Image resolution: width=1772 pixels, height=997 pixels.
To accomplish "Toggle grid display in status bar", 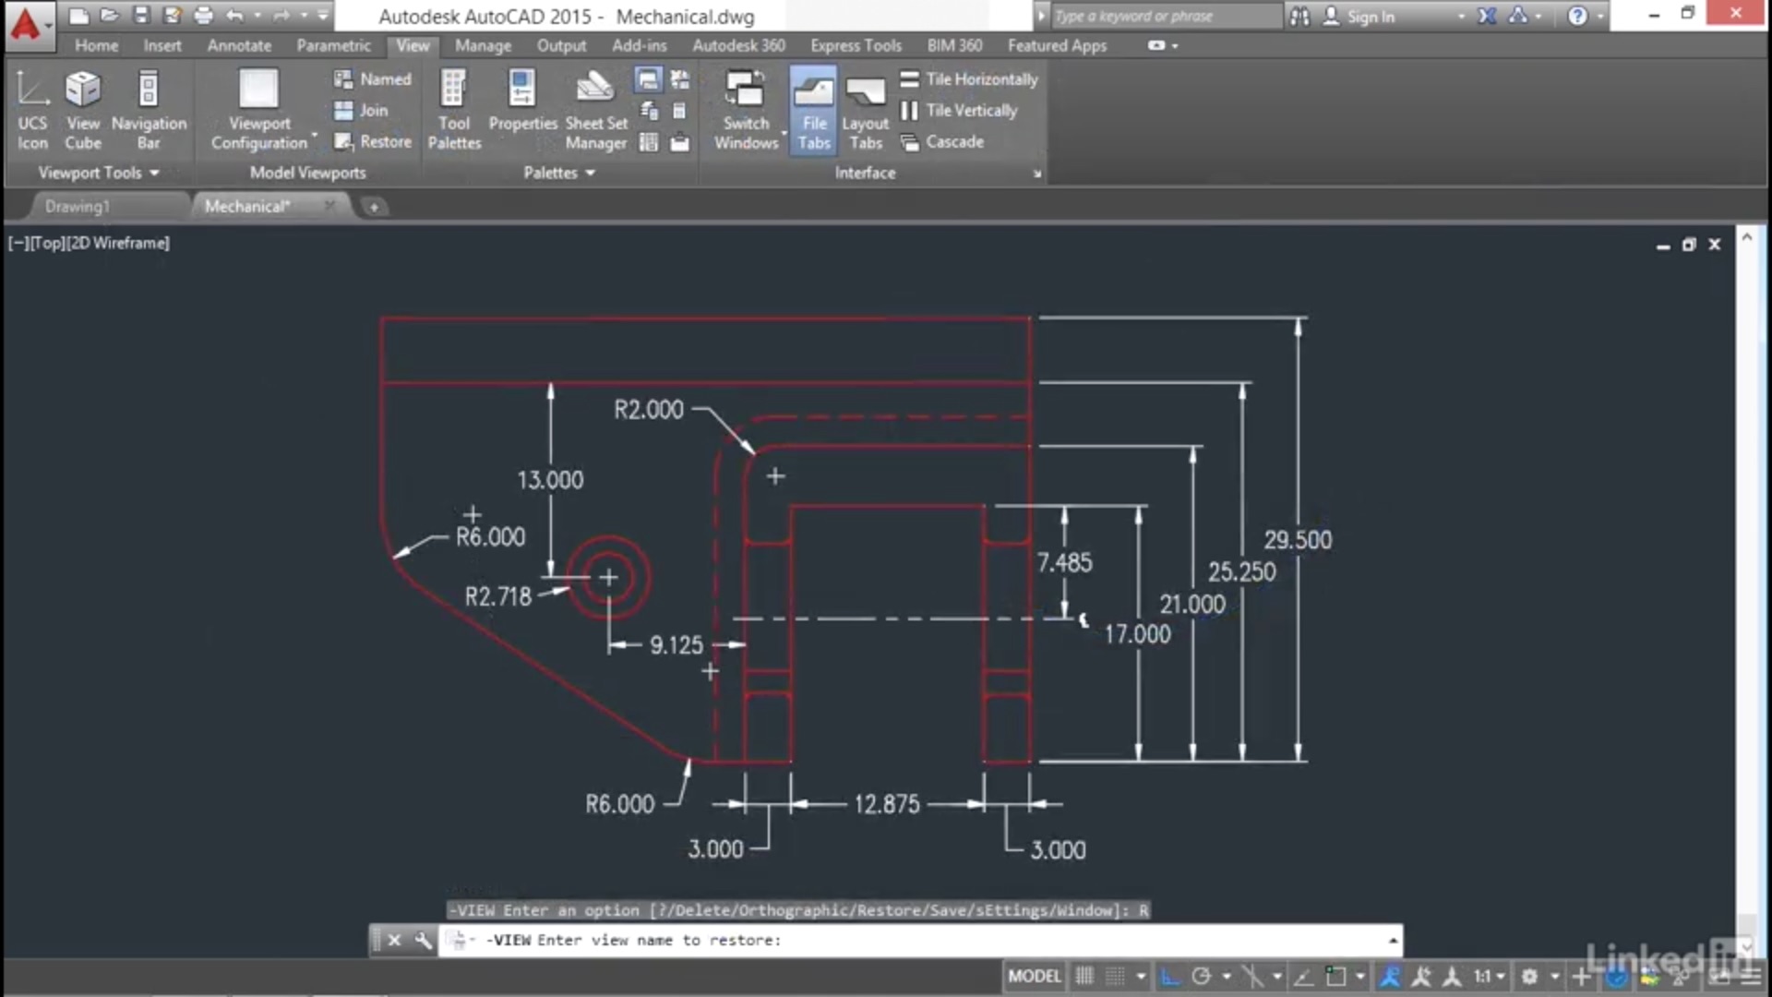I will point(1084,976).
